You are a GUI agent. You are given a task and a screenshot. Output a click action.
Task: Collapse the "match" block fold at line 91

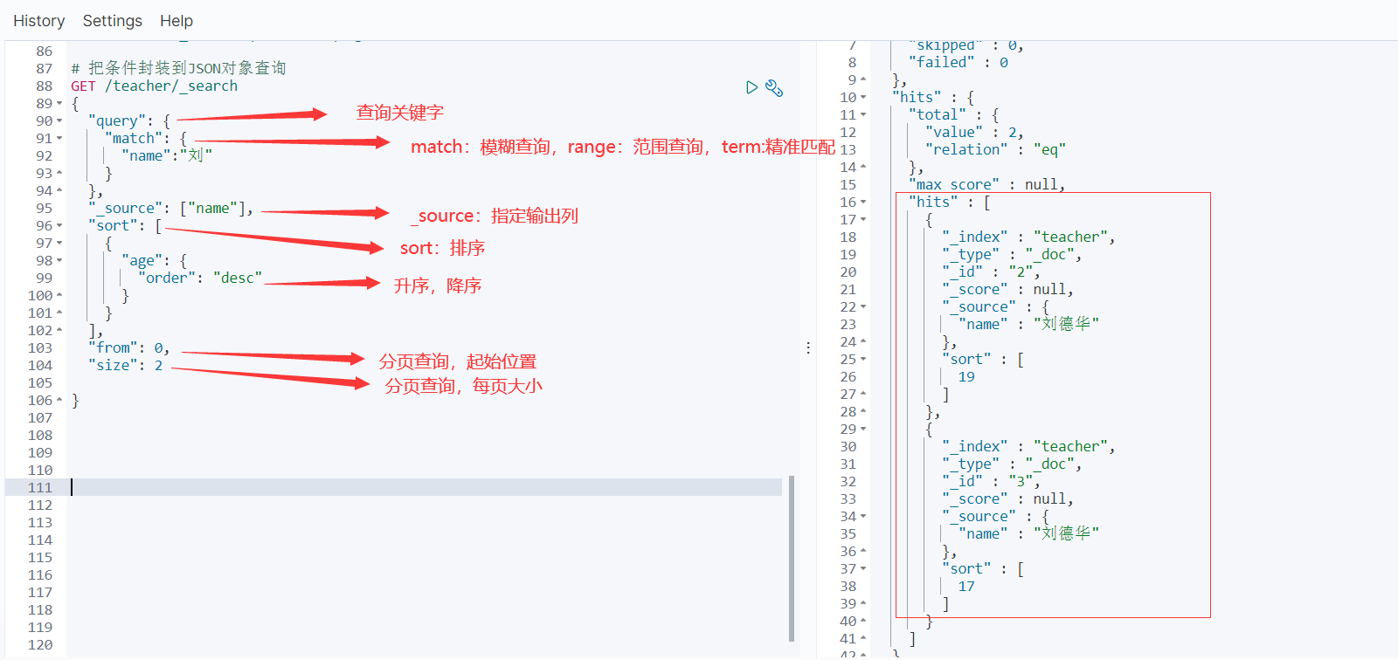click(59, 138)
